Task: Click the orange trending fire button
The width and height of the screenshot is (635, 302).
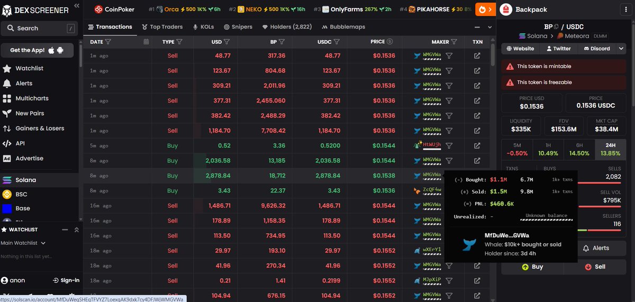Action: click(x=484, y=9)
